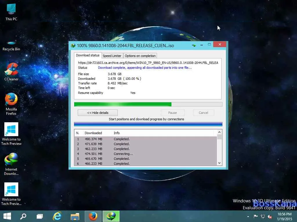
Task: Click the N. column header
Action: [x=77, y=133]
